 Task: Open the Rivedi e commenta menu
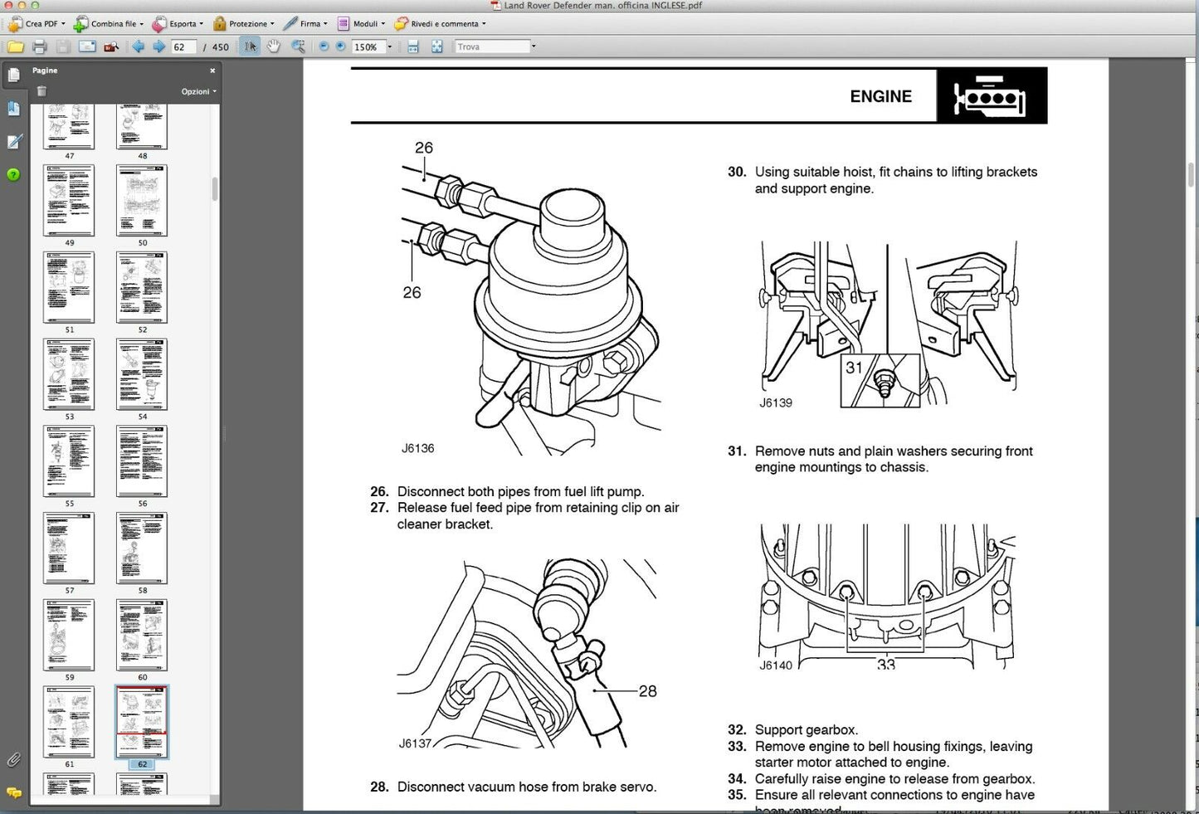tap(441, 24)
